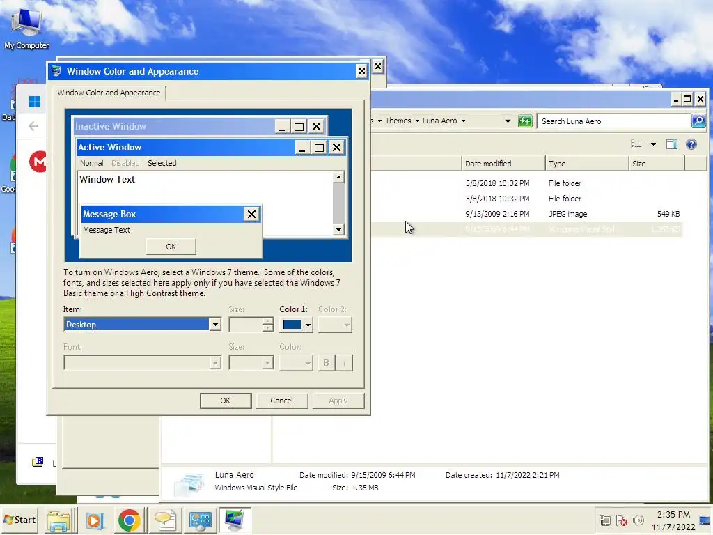Click the Luna Aero file thumbnail in details pane
713x535 pixels.
point(189,484)
